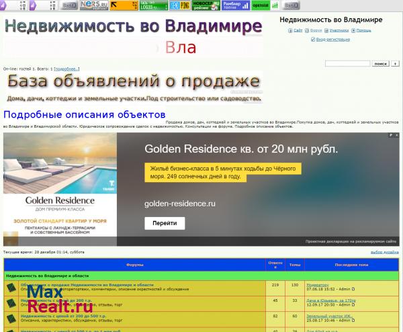
Task: Click the yellow ad description text box
Action: click(x=223, y=173)
